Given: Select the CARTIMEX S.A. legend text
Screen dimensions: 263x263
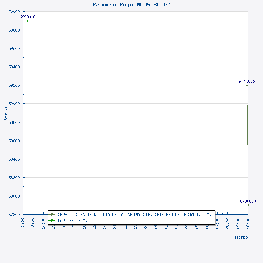Looking at the screenshot, I should pos(73,221).
